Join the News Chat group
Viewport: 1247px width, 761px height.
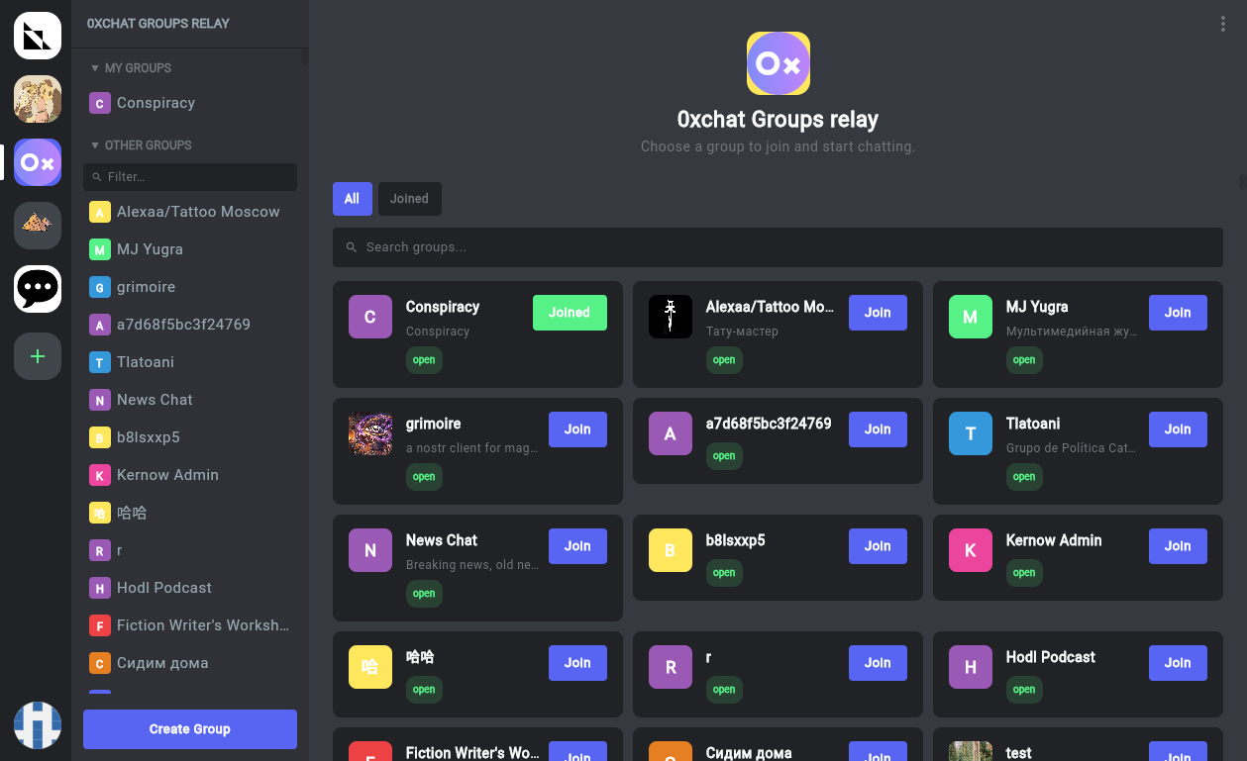click(577, 546)
